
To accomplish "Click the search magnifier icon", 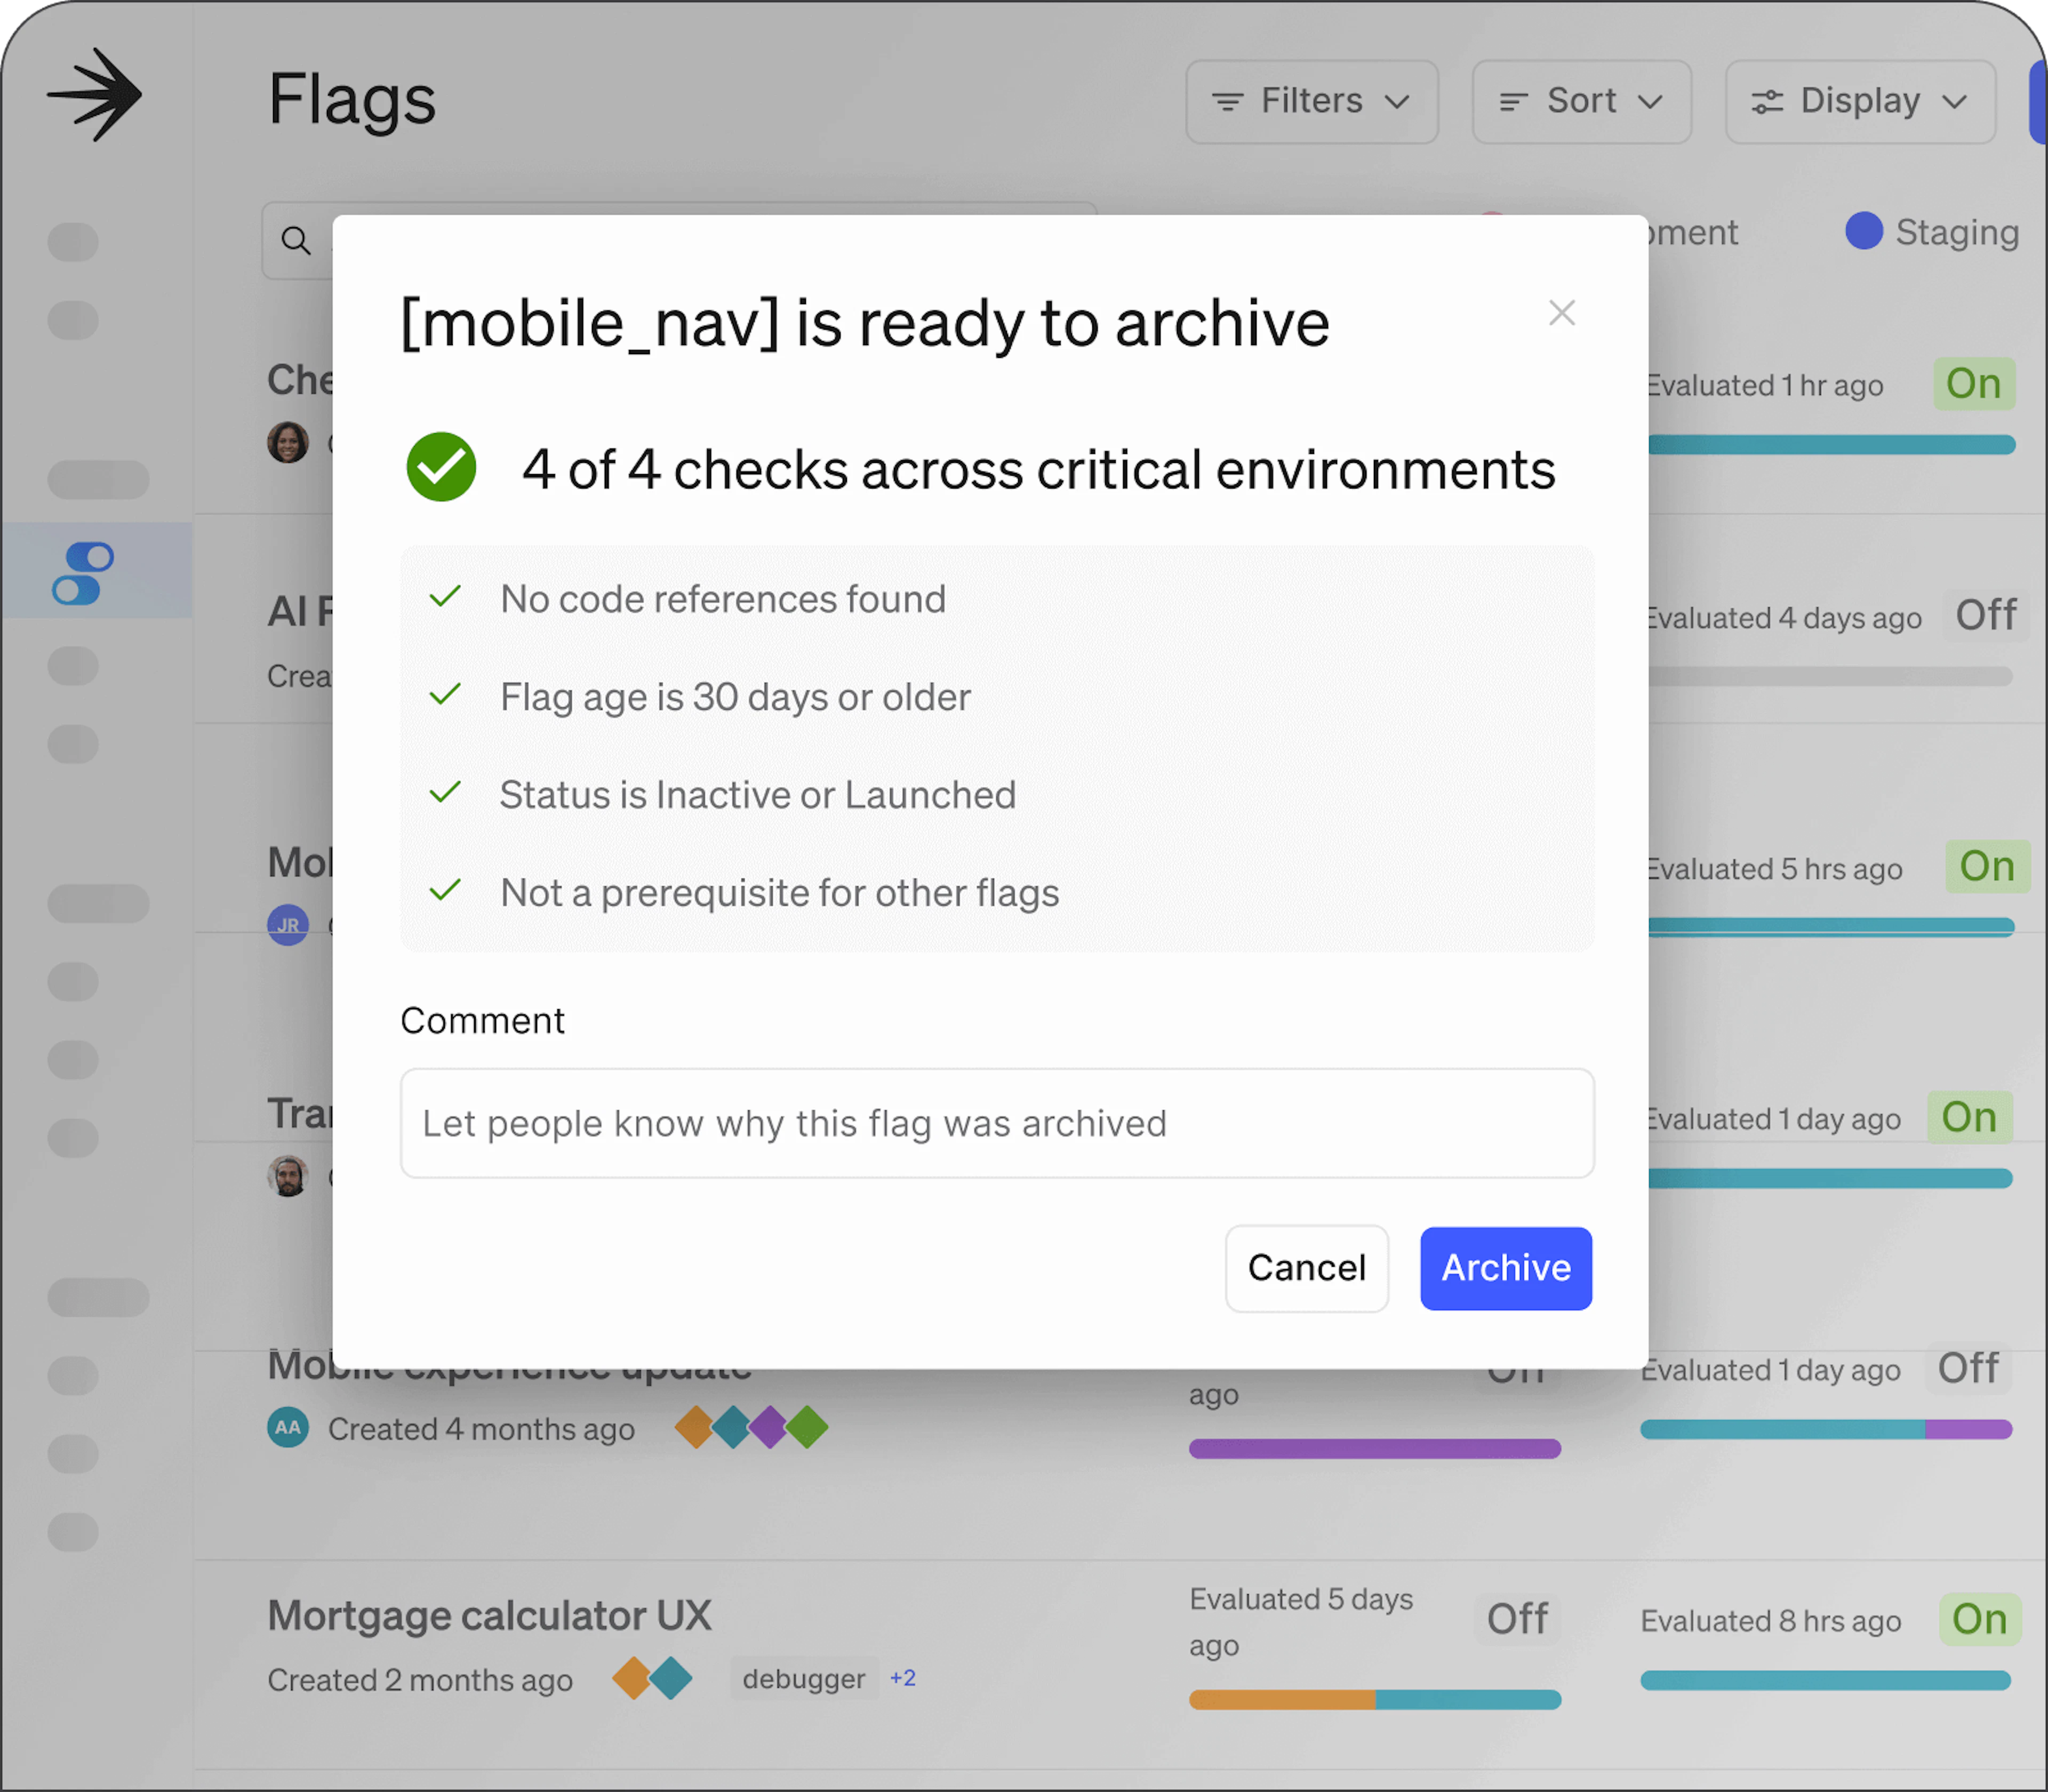I will [295, 240].
